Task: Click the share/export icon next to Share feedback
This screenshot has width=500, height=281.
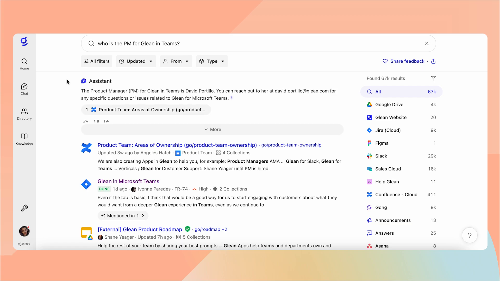Action: pos(433,61)
